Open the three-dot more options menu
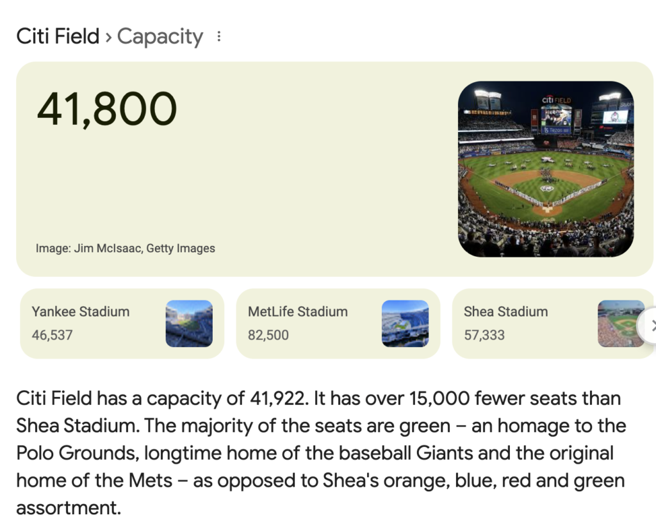This screenshot has width=656, height=529. click(x=219, y=37)
